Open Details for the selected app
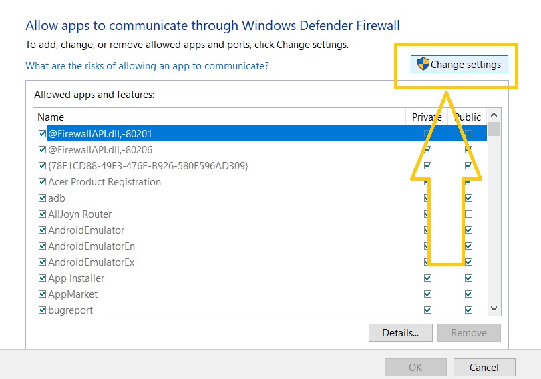This screenshot has width=541, height=379. 401,332
